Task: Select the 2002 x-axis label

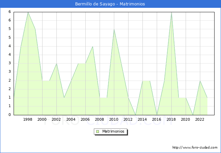Action: (x=56, y=119)
